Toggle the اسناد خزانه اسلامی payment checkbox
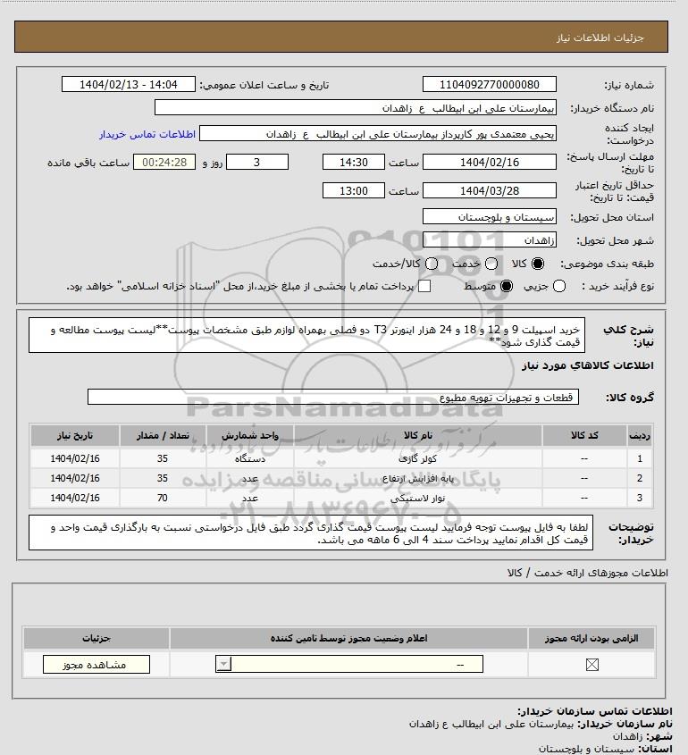The width and height of the screenshot is (688, 755). pyautogui.click(x=424, y=287)
